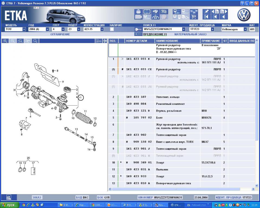260x208 pixels.
Task: Click the ПРИМЕЧАНИЕ column header
Action: click(x=211, y=41)
